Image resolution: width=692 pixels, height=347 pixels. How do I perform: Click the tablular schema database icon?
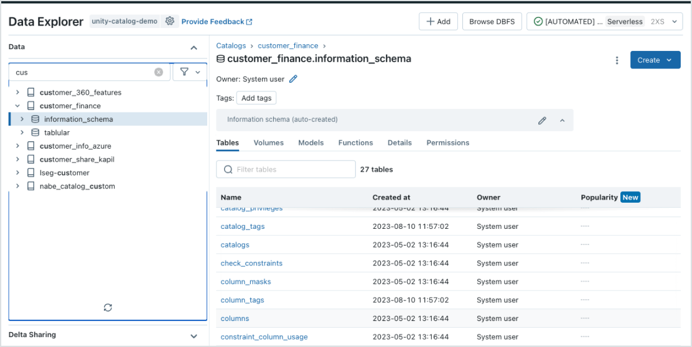35,132
